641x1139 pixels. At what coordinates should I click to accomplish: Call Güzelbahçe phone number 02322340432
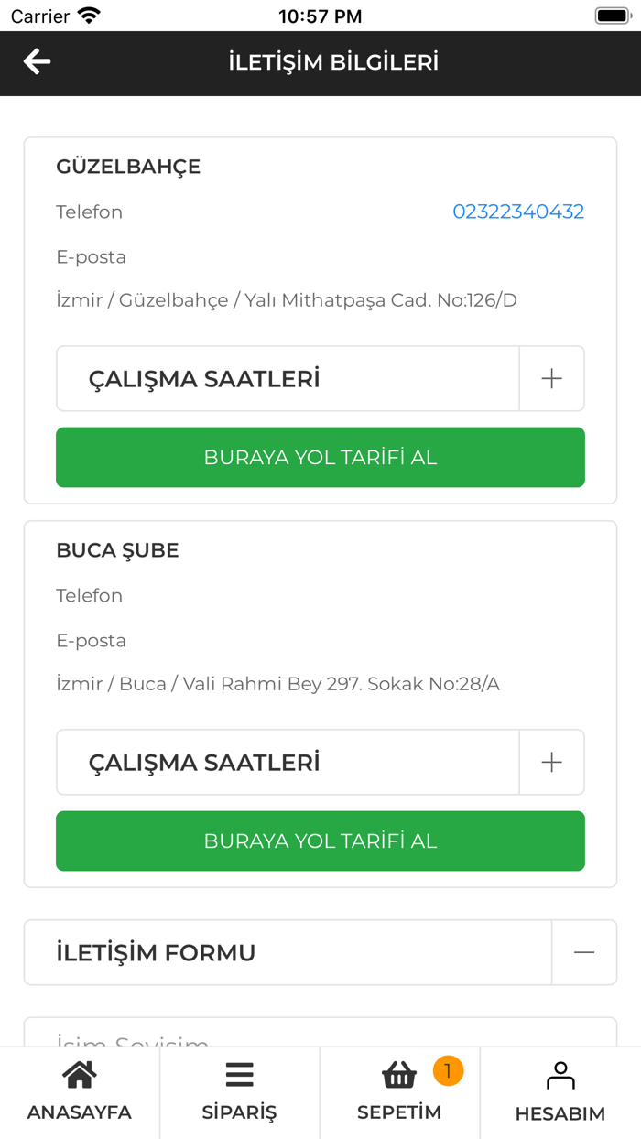point(518,212)
